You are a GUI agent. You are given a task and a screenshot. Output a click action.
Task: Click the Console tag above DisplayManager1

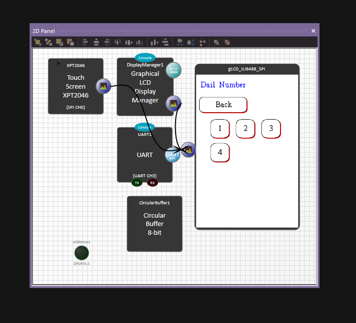[145, 58]
